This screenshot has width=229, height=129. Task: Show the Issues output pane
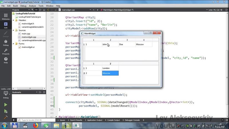pyautogui.click(x=62, y=120)
